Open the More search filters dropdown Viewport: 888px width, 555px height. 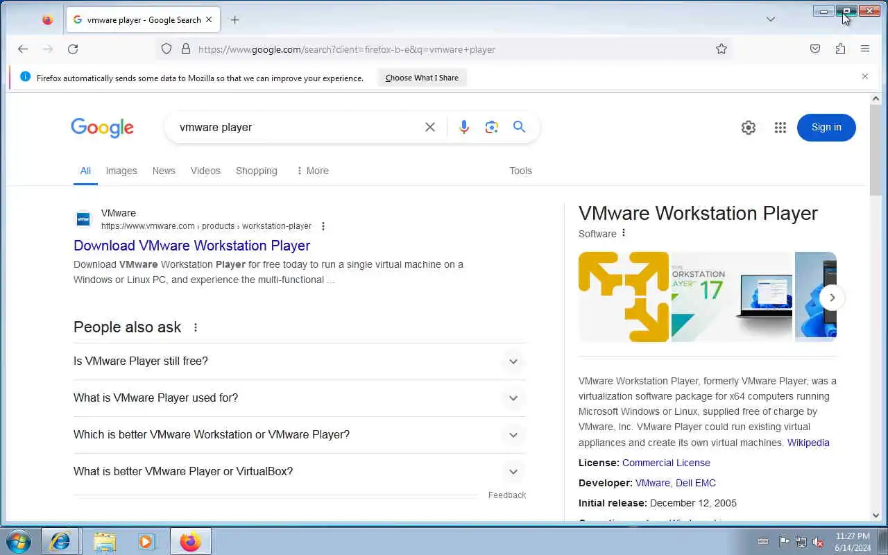[312, 171]
